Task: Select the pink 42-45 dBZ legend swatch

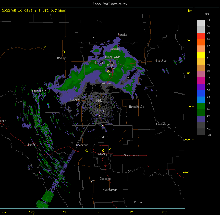Action: pyautogui.click(x=201, y=74)
